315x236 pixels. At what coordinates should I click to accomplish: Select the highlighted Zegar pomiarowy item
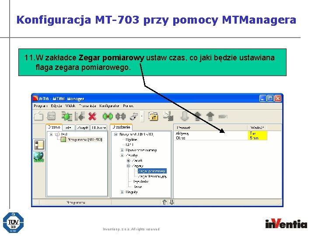pyautogui.click(x=152, y=171)
